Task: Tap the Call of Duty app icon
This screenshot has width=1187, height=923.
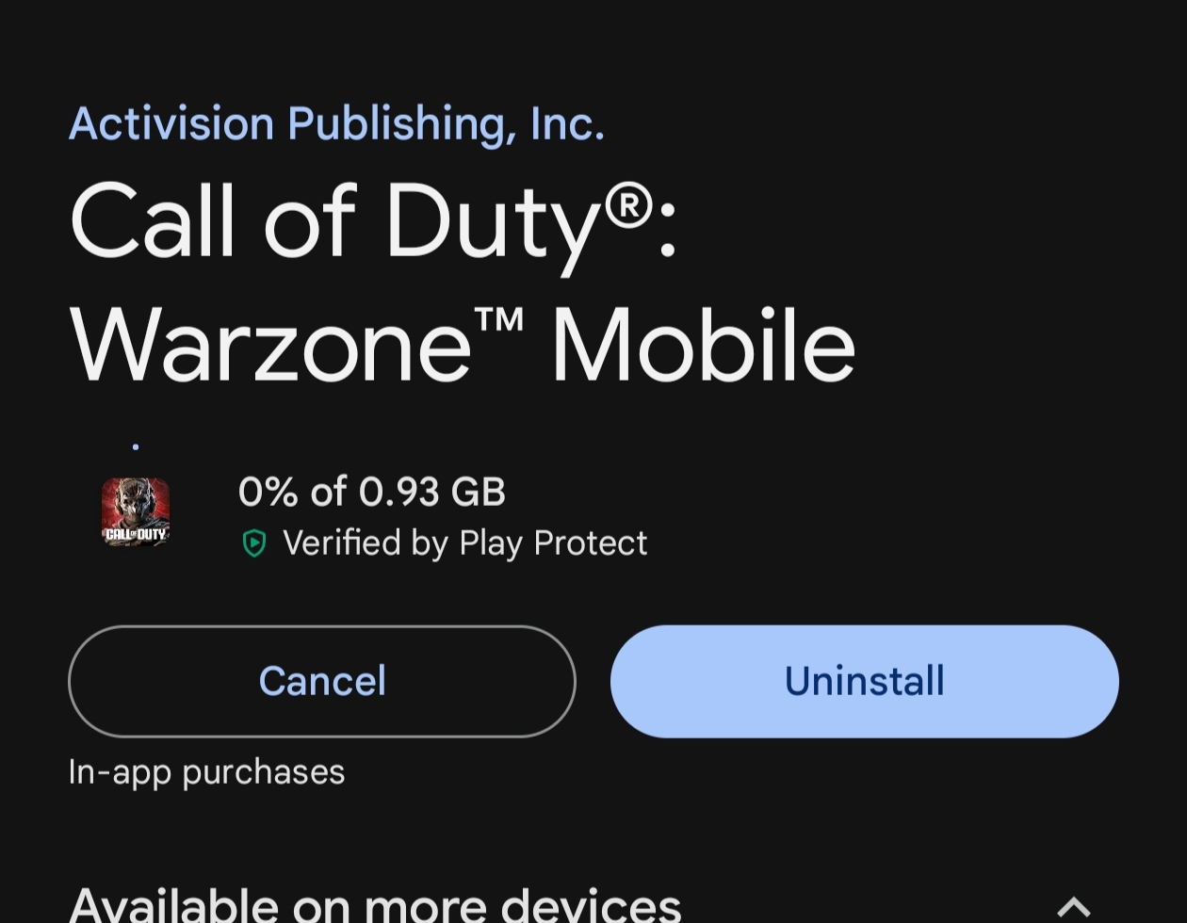Action: click(136, 512)
